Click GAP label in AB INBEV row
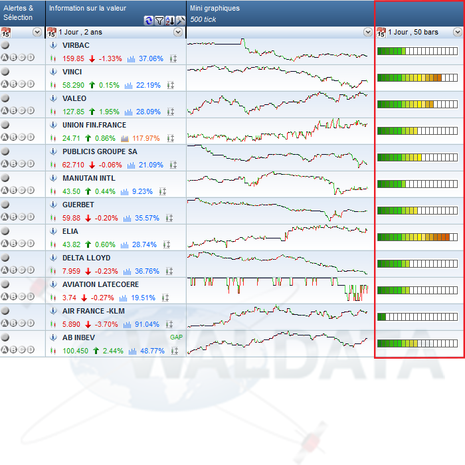The height and width of the screenshot is (465, 465). (176, 337)
